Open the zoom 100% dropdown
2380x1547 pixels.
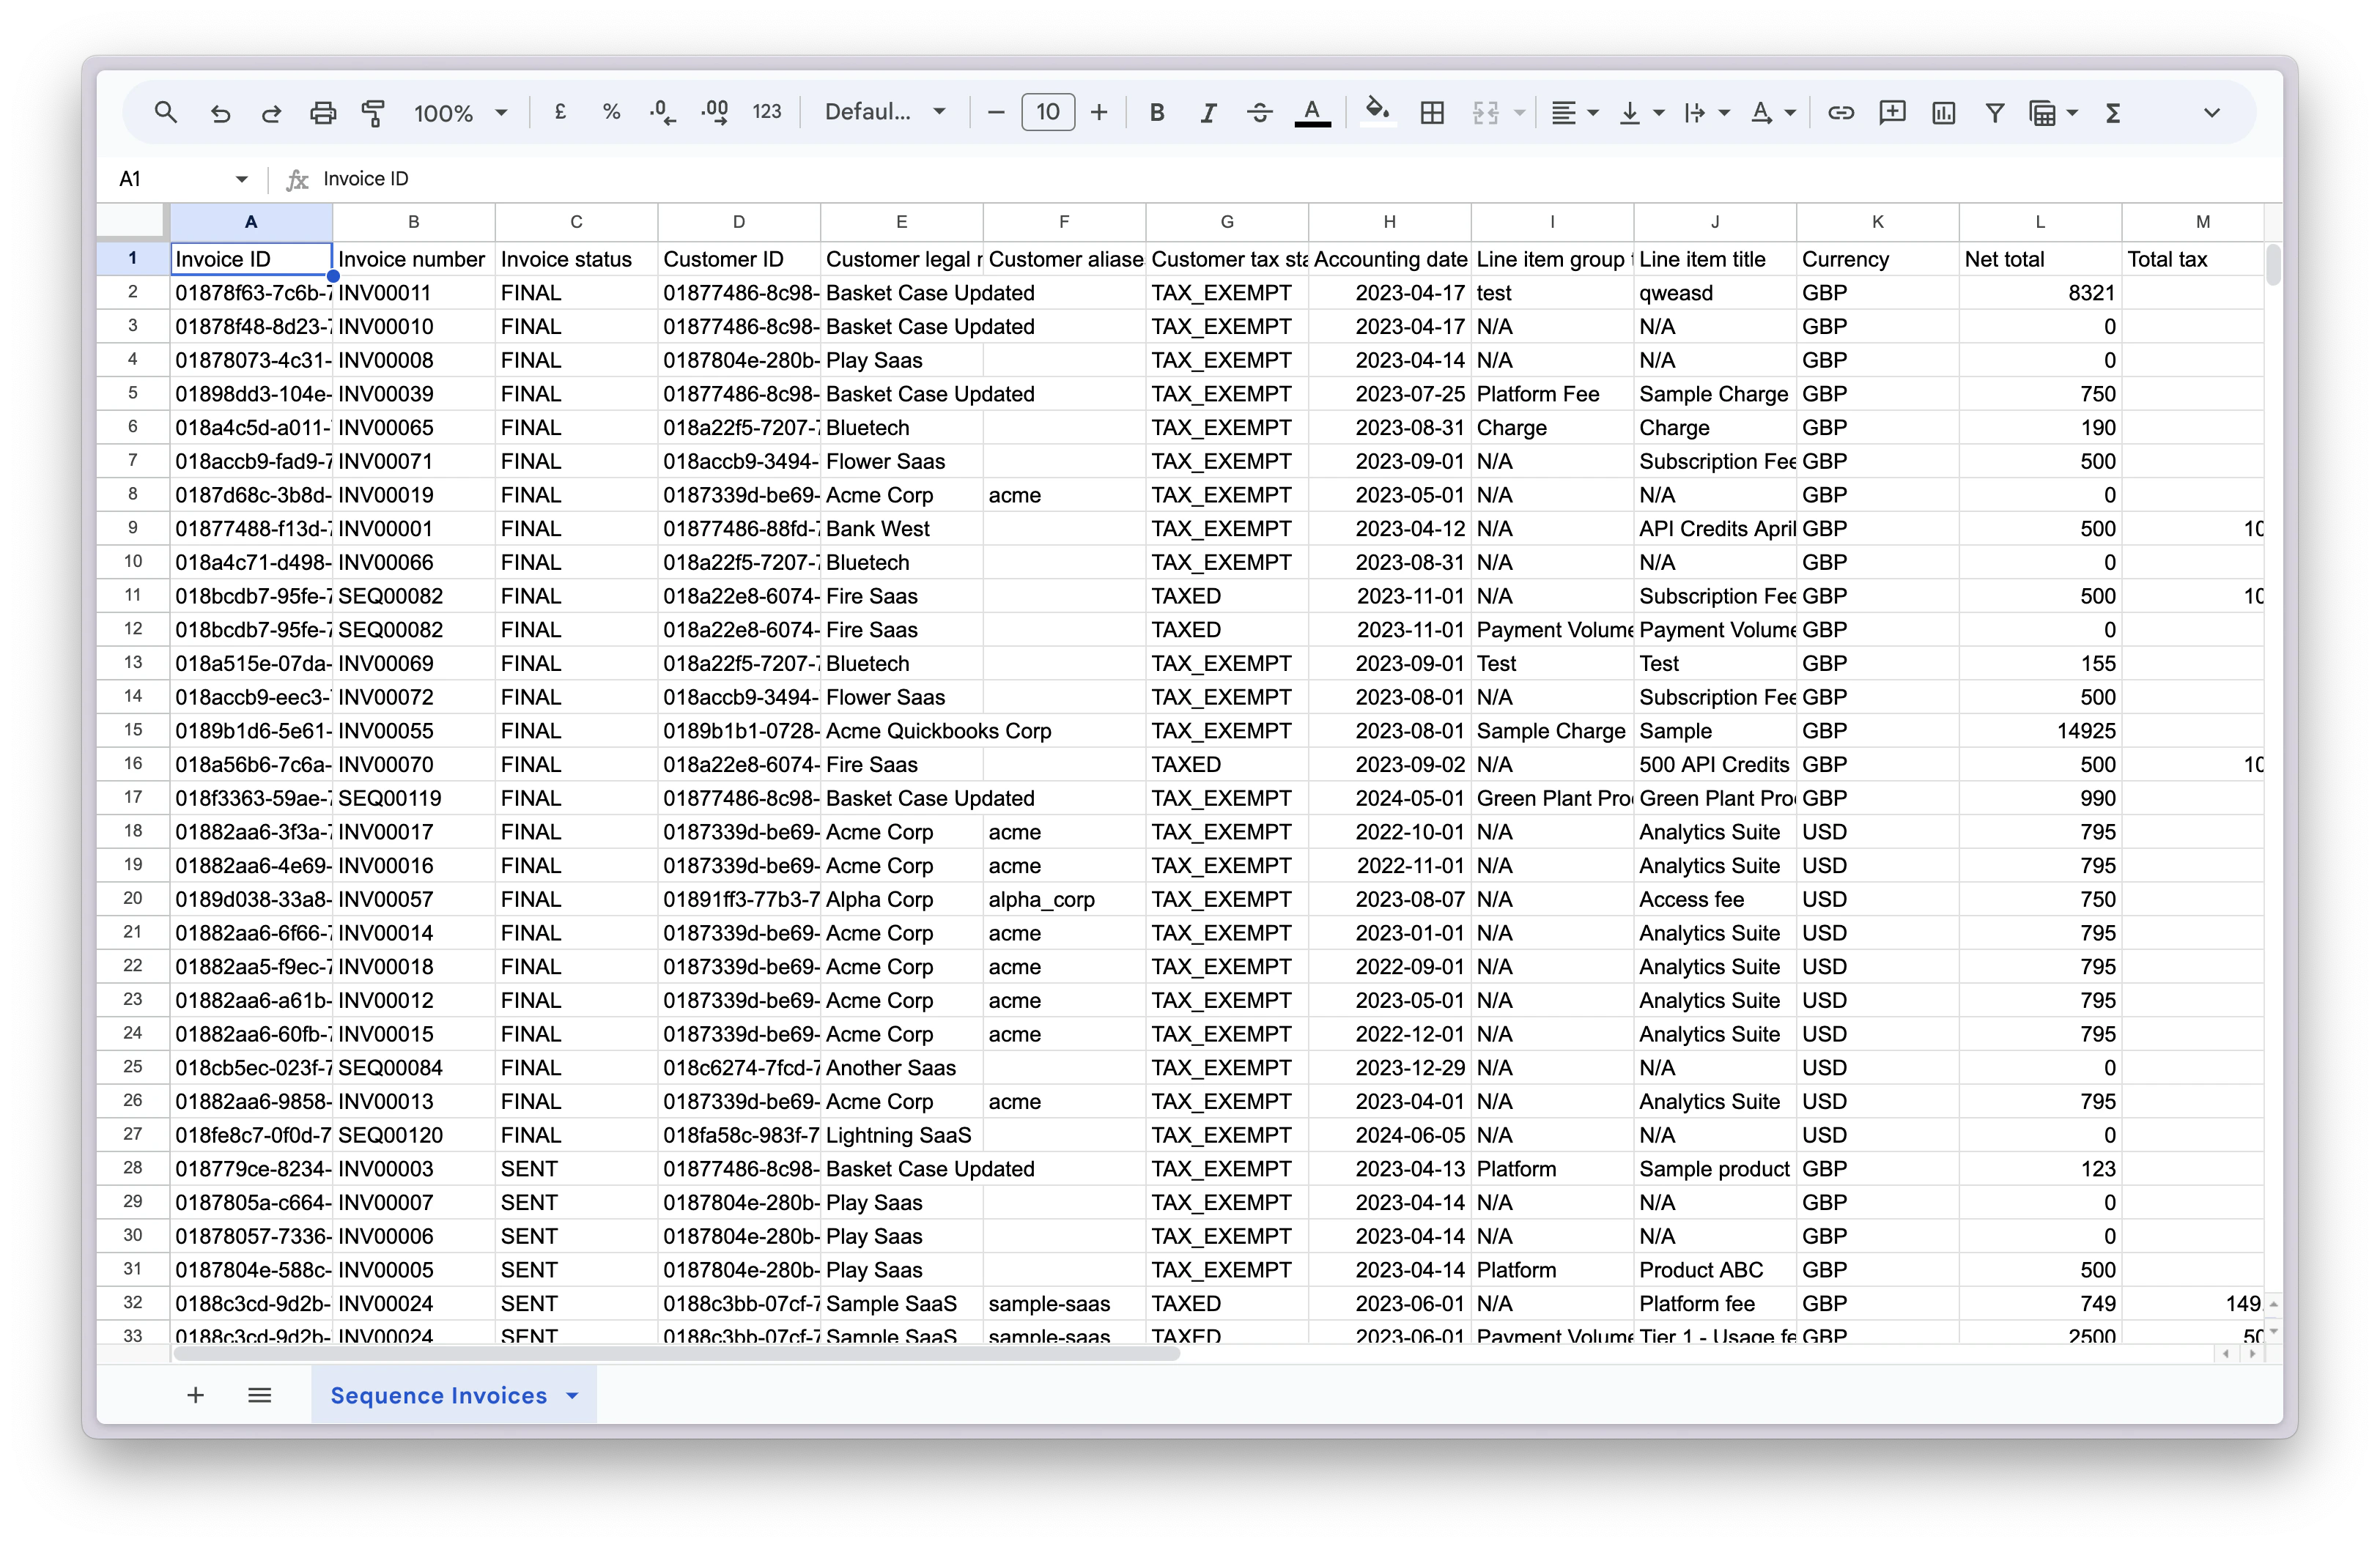(x=461, y=113)
